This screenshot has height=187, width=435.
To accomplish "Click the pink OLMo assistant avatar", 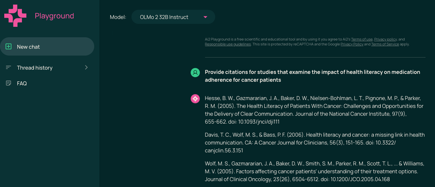I will click(195, 99).
